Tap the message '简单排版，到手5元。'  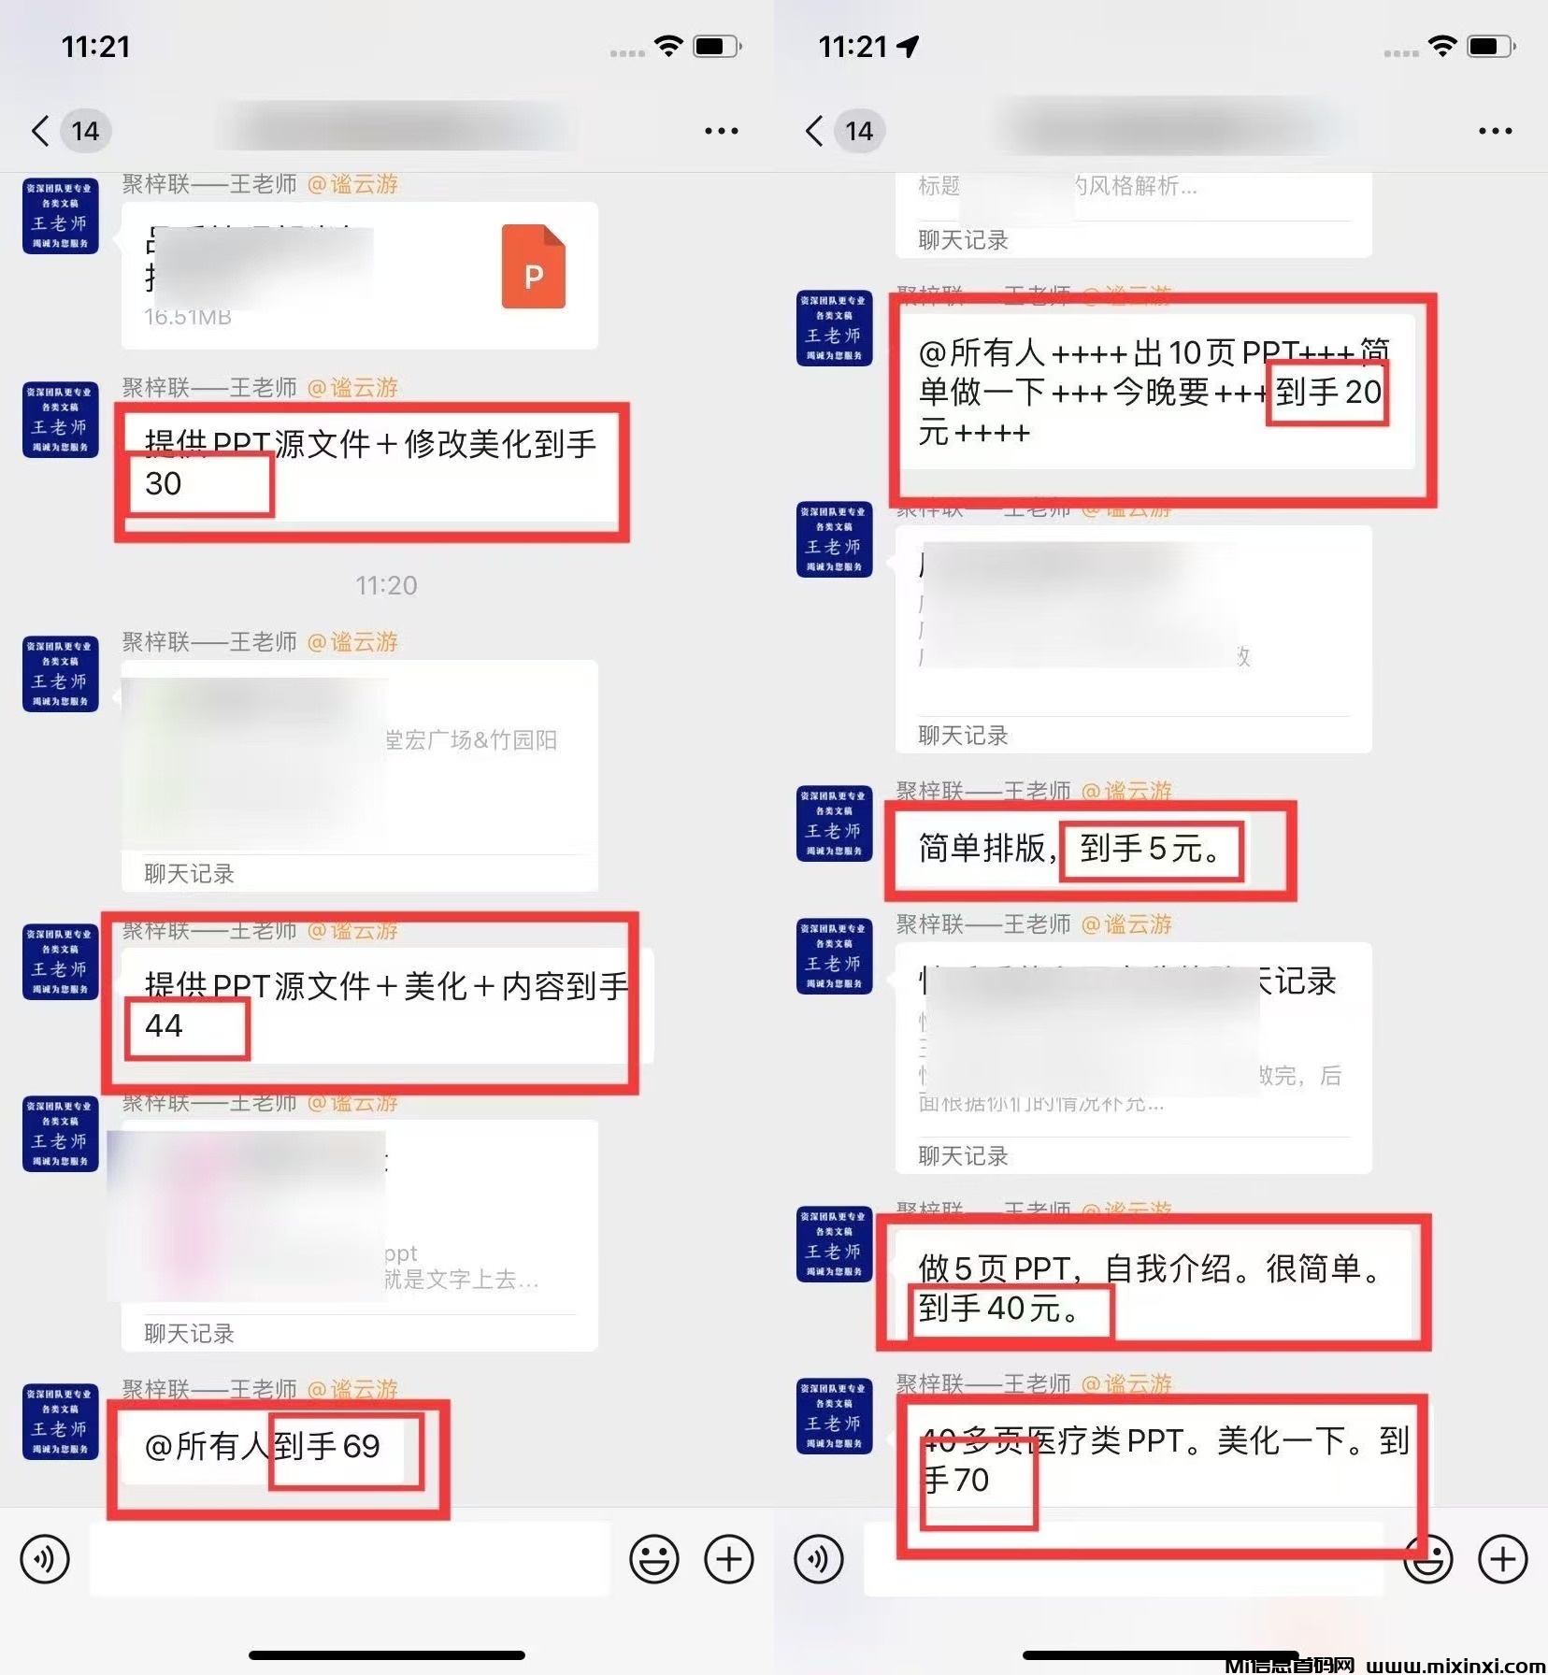[1069, 849]
